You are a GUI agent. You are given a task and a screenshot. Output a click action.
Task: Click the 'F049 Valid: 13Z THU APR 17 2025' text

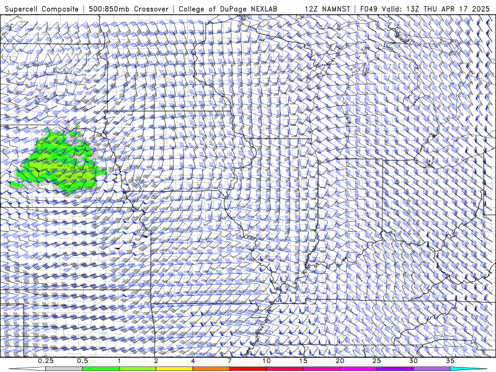coord(425,9)
